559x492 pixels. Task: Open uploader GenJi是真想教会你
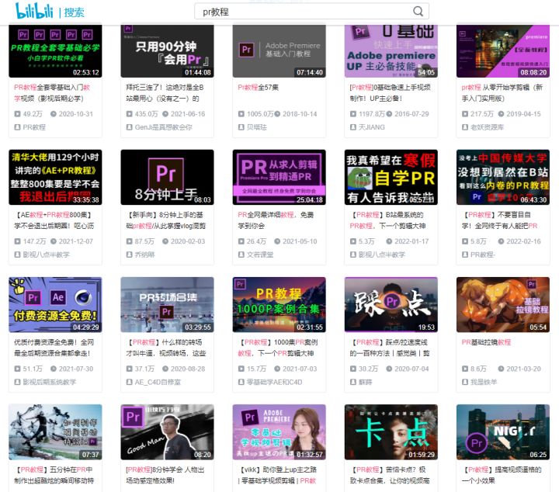[164, 127]
